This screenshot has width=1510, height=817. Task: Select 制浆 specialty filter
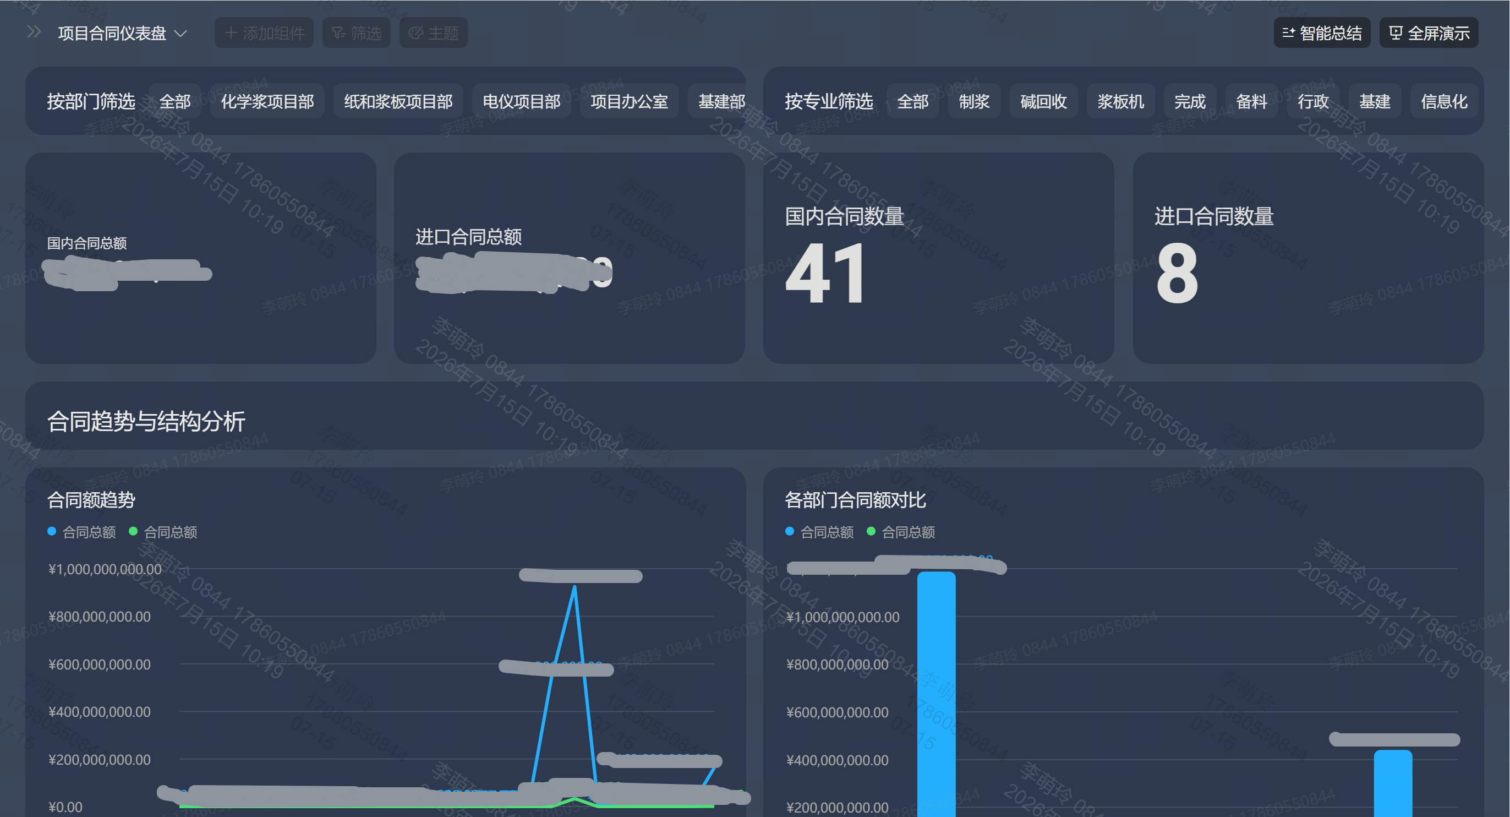974,101
